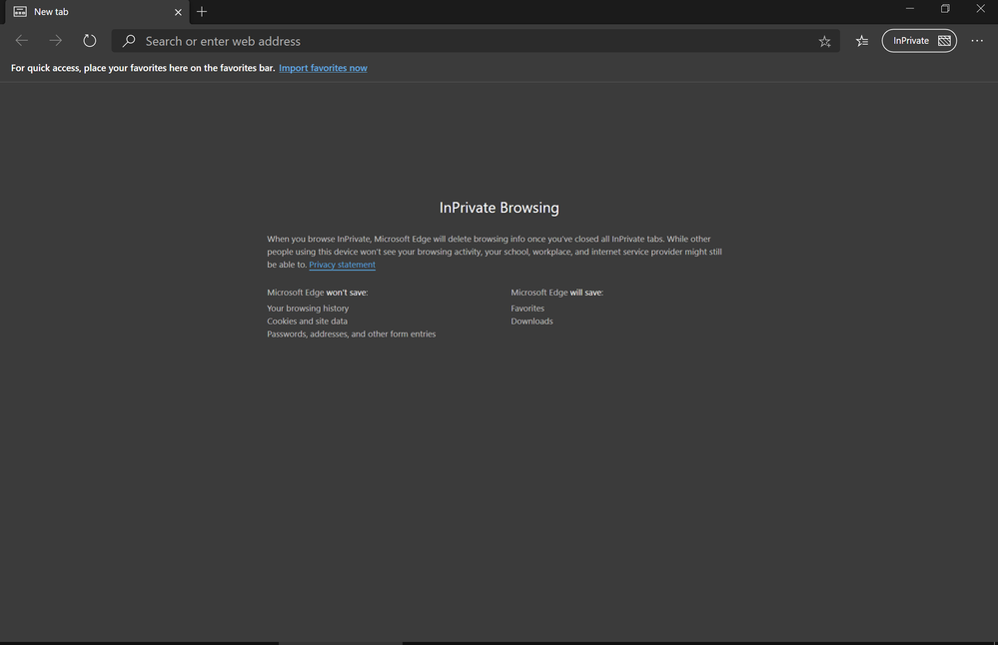Screen dimensions: 998x645
Task: Click 'Your browsing history' text
Action: click(x=308, y=309)
